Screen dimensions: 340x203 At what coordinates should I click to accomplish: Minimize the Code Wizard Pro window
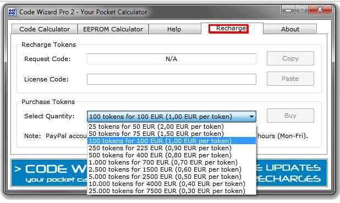point(288,10)
